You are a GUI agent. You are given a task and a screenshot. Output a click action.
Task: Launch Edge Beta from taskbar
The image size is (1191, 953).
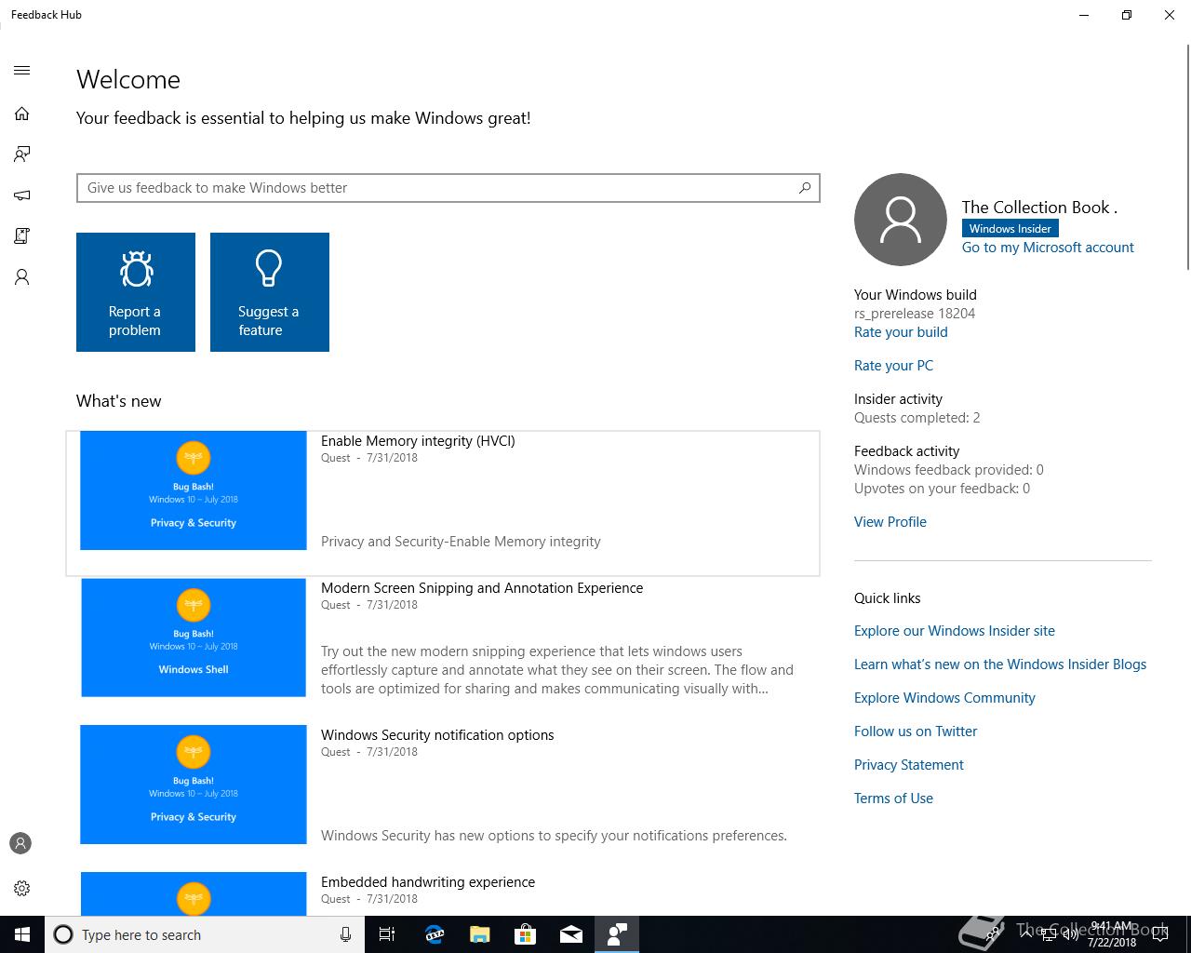(x=434, y=934)
